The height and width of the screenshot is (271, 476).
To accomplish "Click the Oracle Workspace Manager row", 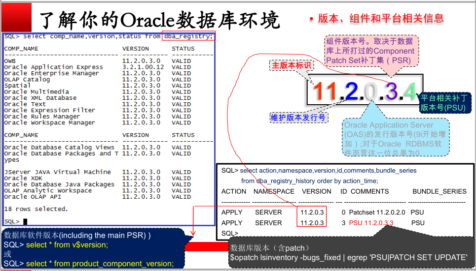I will pos(98,122).
